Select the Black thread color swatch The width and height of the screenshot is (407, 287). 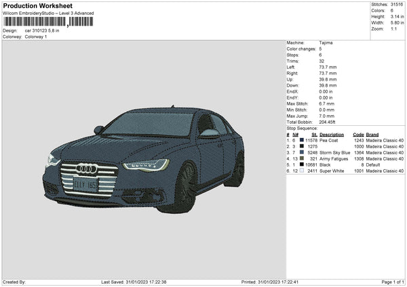[x=301, y=164]
